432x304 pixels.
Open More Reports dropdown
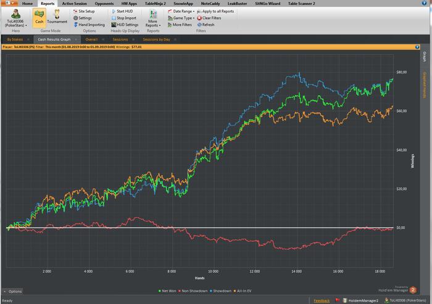(153, 18)
